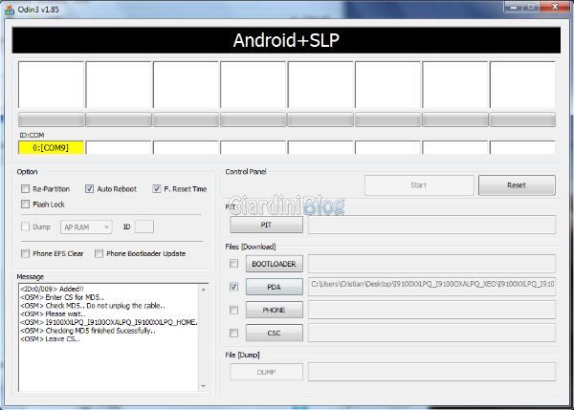Tick the checkbox beside CSC button
The image size is (574, 410).
233,333
